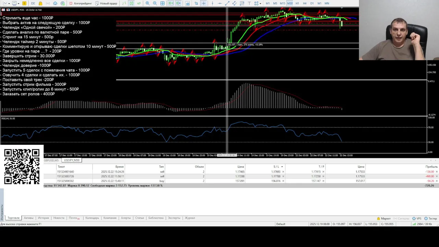This screenshot has height=247, width=439.
Task: Zoom out on the chart
Action: tap(155, 3)
